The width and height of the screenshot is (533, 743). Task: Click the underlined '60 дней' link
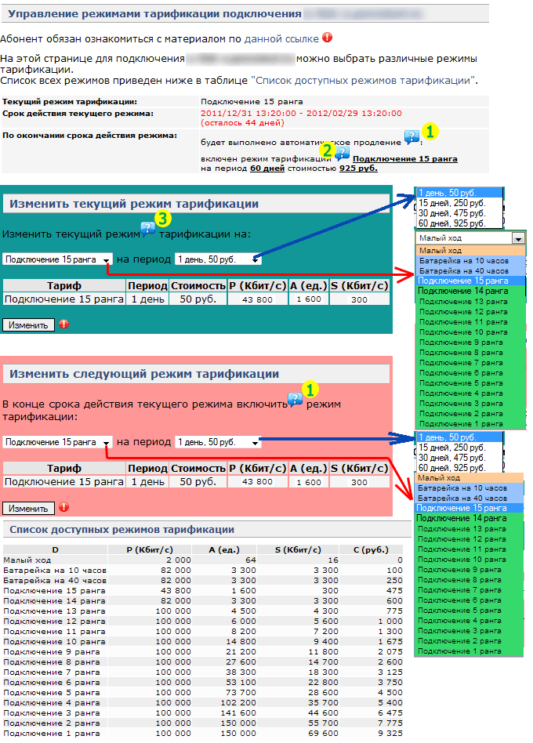tap(267, 169)
